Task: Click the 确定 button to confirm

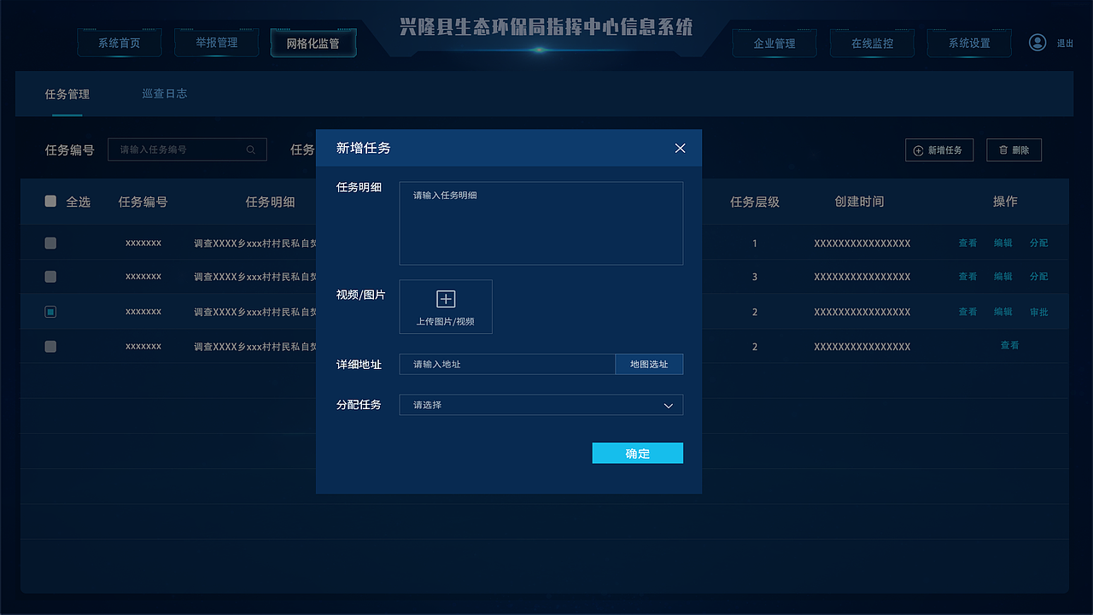Action: [x=637, y=453]
